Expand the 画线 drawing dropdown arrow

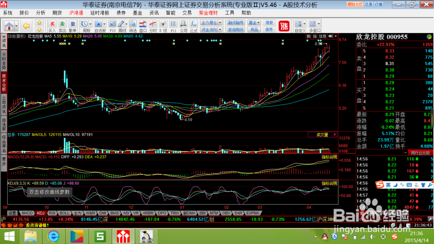pyautogui.click(x=126, y=24)
